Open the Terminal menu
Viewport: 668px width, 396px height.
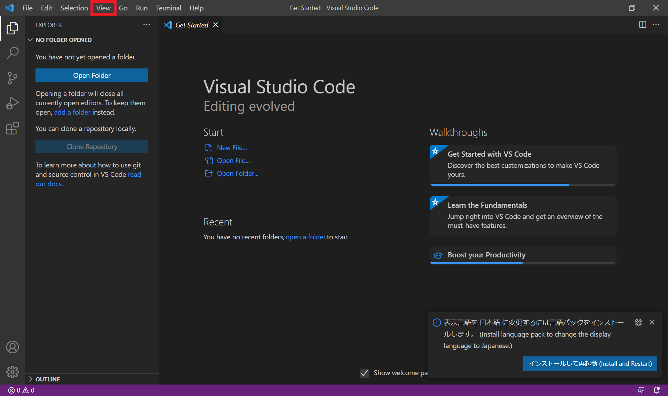(168, 8)
